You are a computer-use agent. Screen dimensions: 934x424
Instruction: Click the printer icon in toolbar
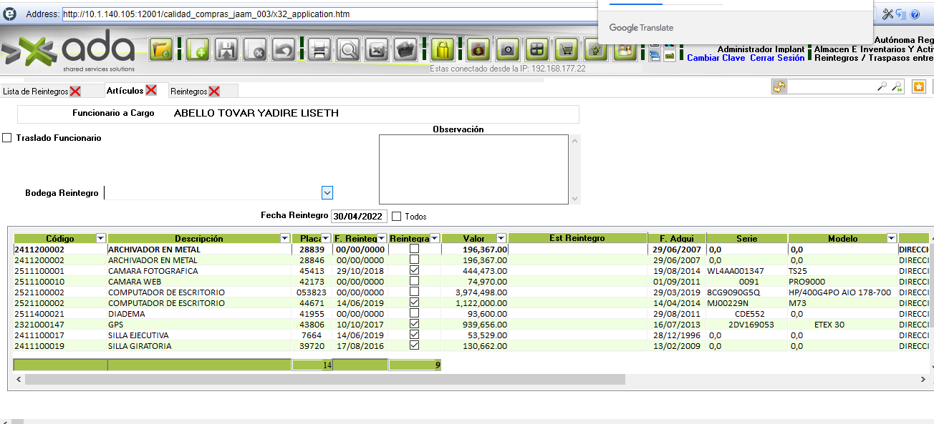click(319, 50)
